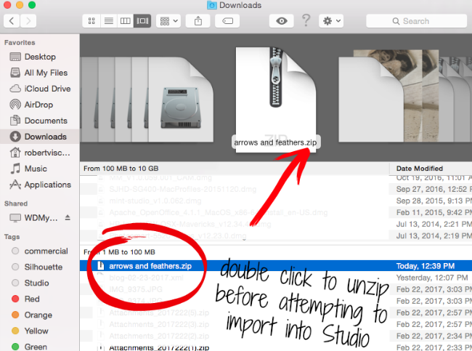Go forward with the right arrow button
The height and width of the screenshot is (351, 472).
coord(28,21)
